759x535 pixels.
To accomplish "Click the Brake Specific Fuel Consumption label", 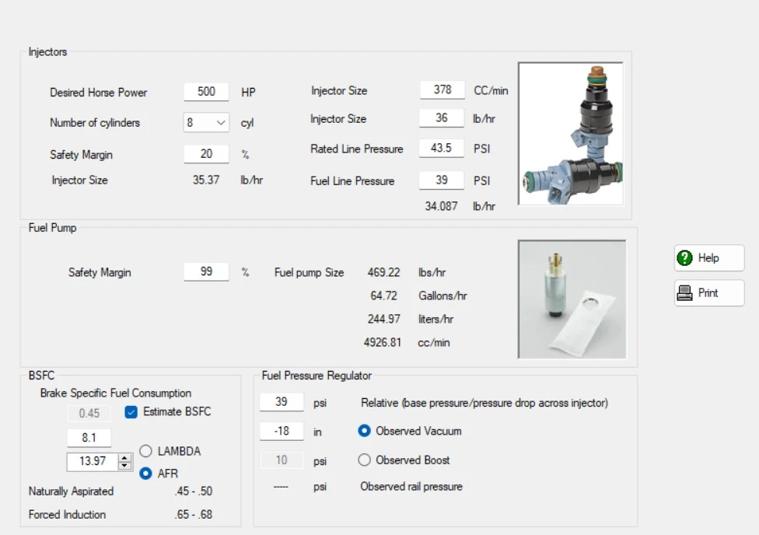I will pos(116,393).
